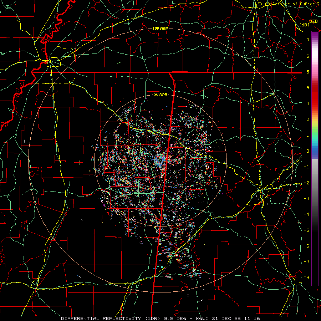This screenshot has width=321, height=321.
Task: Click the 0.5 DEG elevation angle text
Action: [x=175, y=319]
